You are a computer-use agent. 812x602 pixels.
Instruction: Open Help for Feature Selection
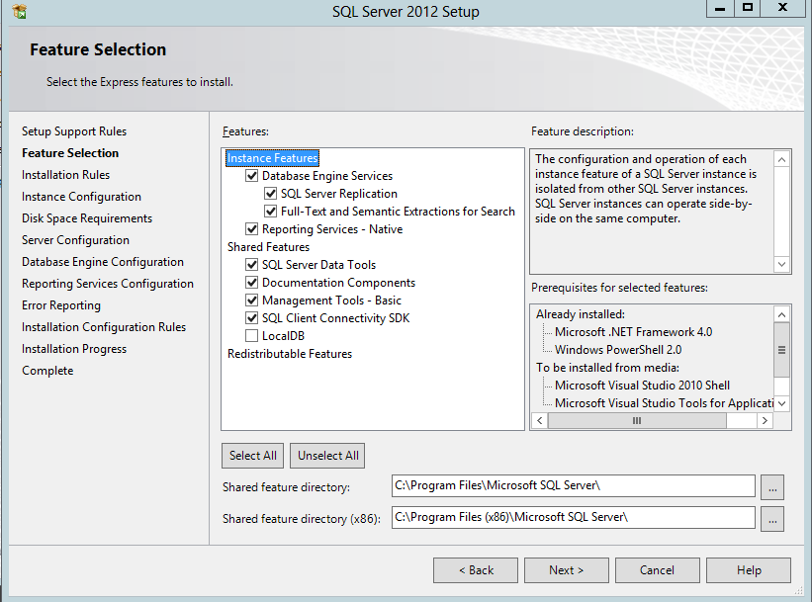coord(749,570)
